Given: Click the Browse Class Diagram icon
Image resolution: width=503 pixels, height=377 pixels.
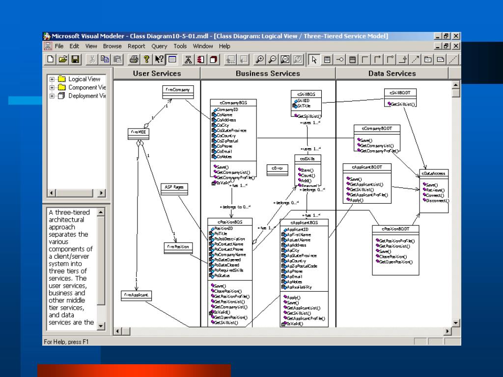Looking at the screenshot, I should 188,59.
